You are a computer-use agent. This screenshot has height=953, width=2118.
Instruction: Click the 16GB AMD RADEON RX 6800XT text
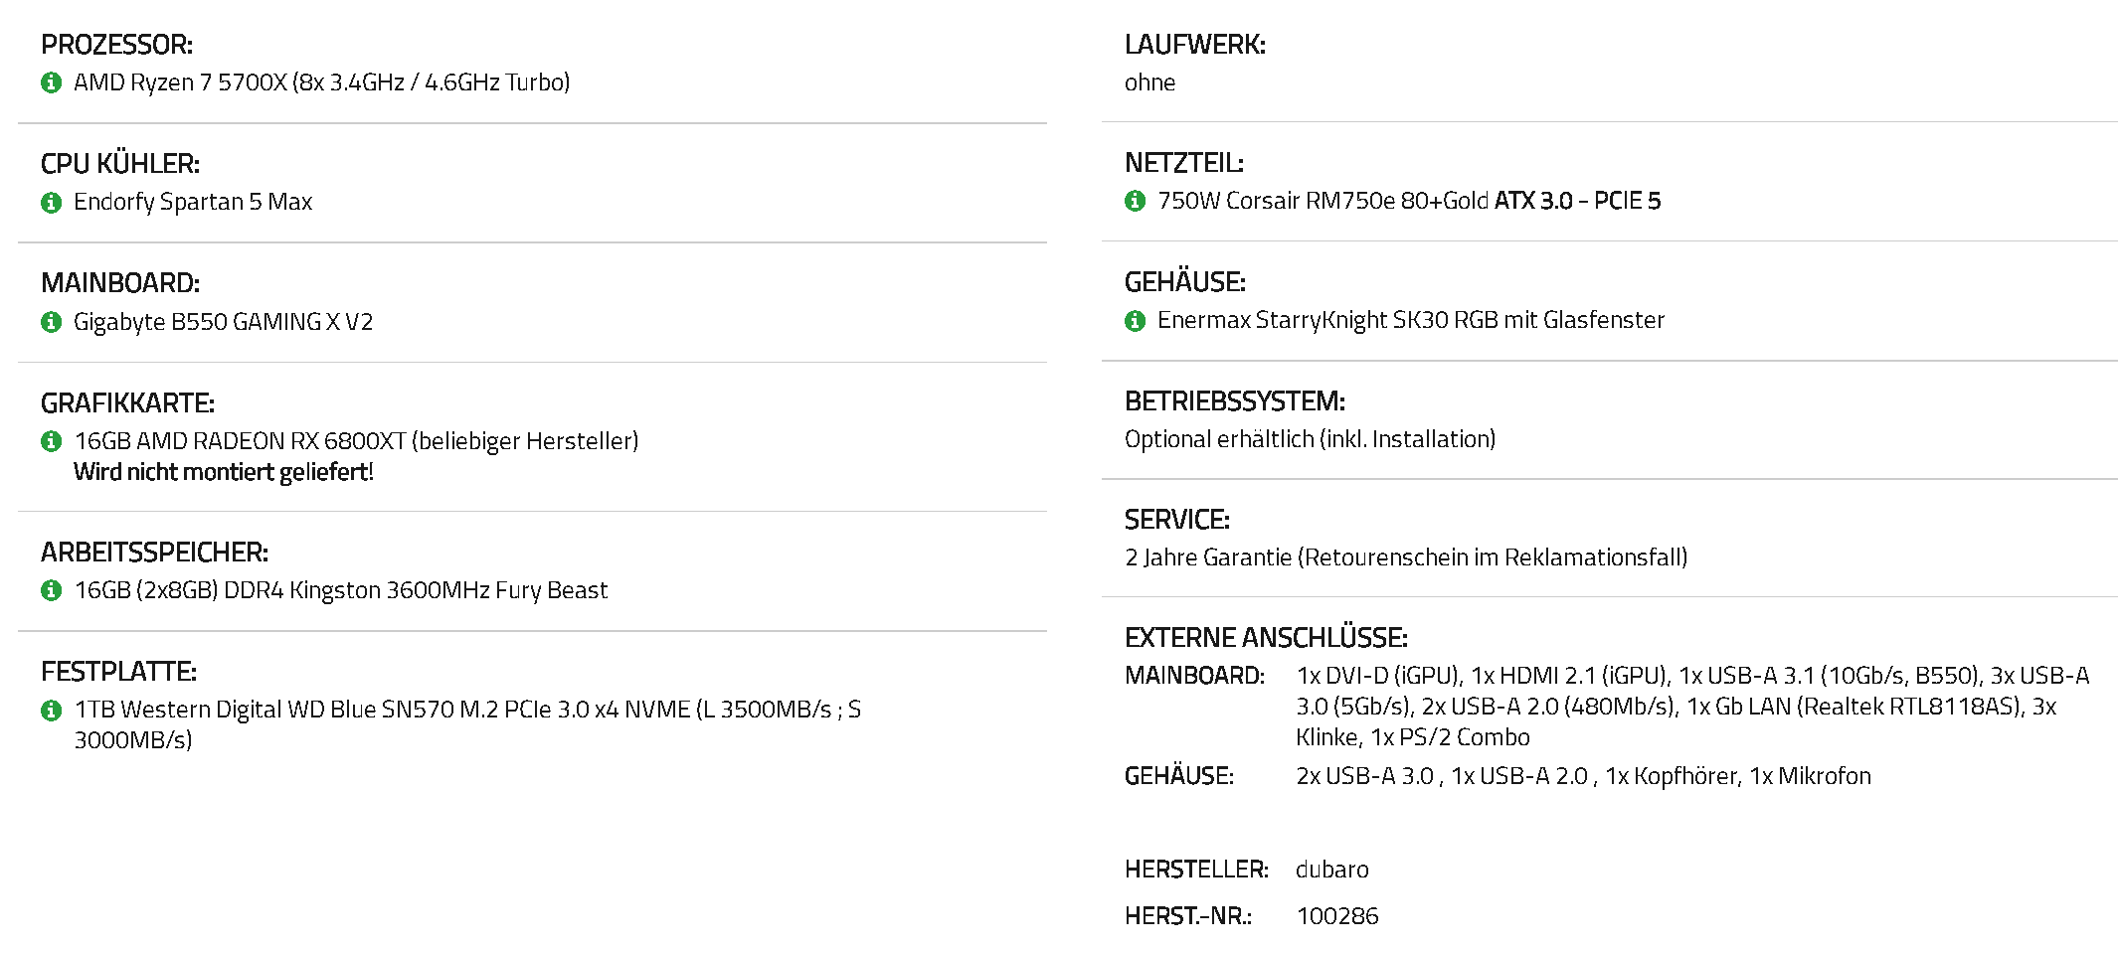[357, 441]
